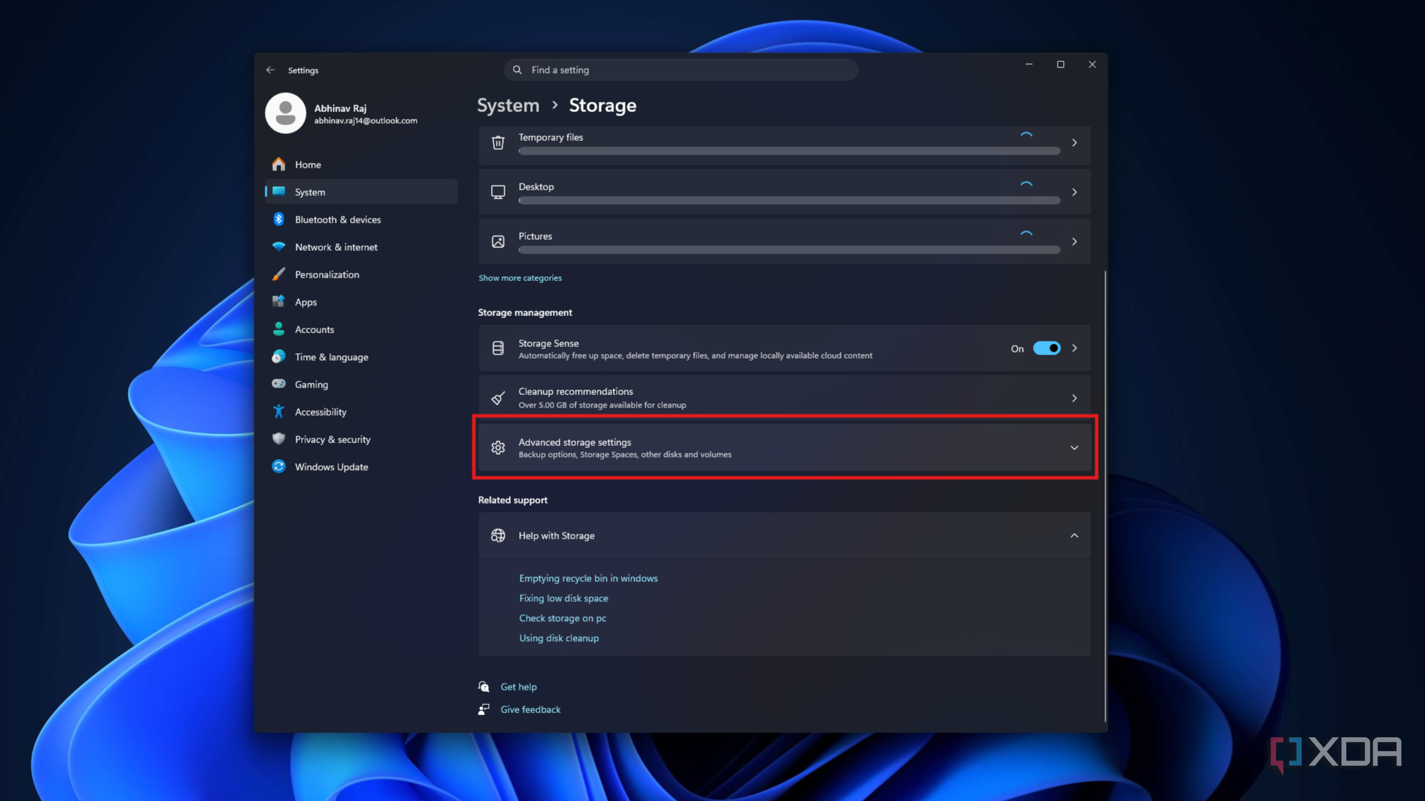The height and width of the screenshot is (801, 1425).
Task: Open Fixing low disk space link
Action: 563,598
